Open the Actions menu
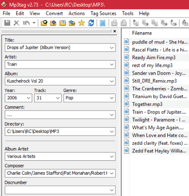This screenshot has height=196, width=189. (x=76, y=14)
